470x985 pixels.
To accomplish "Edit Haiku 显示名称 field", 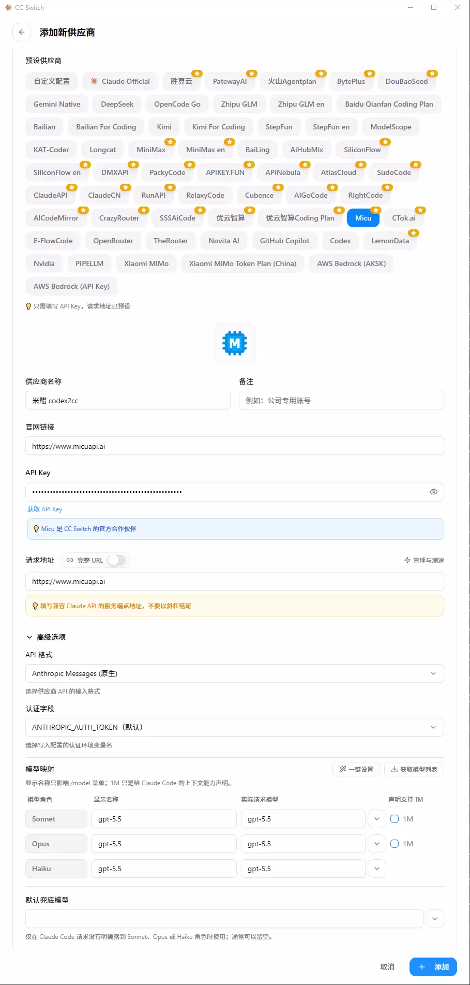I will click(x=164, y=869).
